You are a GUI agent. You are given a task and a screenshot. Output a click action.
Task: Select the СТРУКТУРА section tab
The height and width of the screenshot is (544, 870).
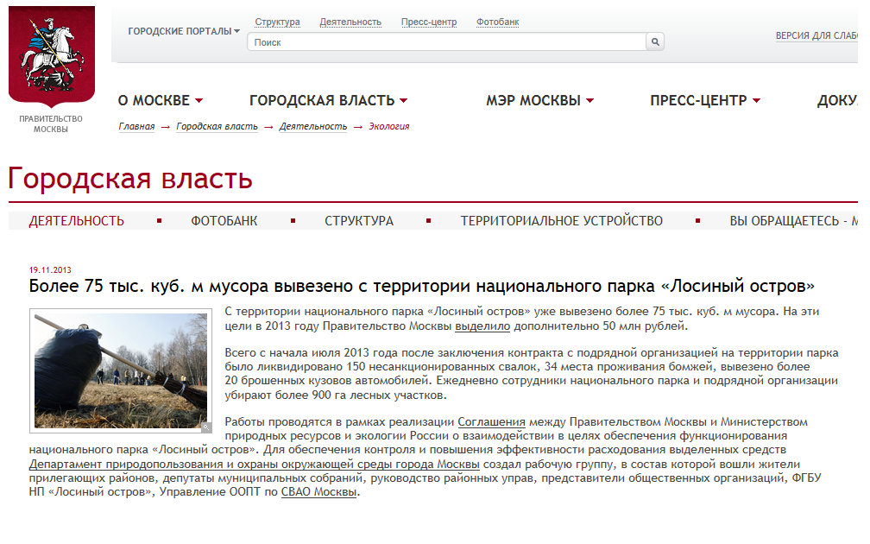(359, 221)
